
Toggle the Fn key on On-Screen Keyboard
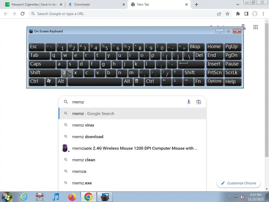pos(199,82)
